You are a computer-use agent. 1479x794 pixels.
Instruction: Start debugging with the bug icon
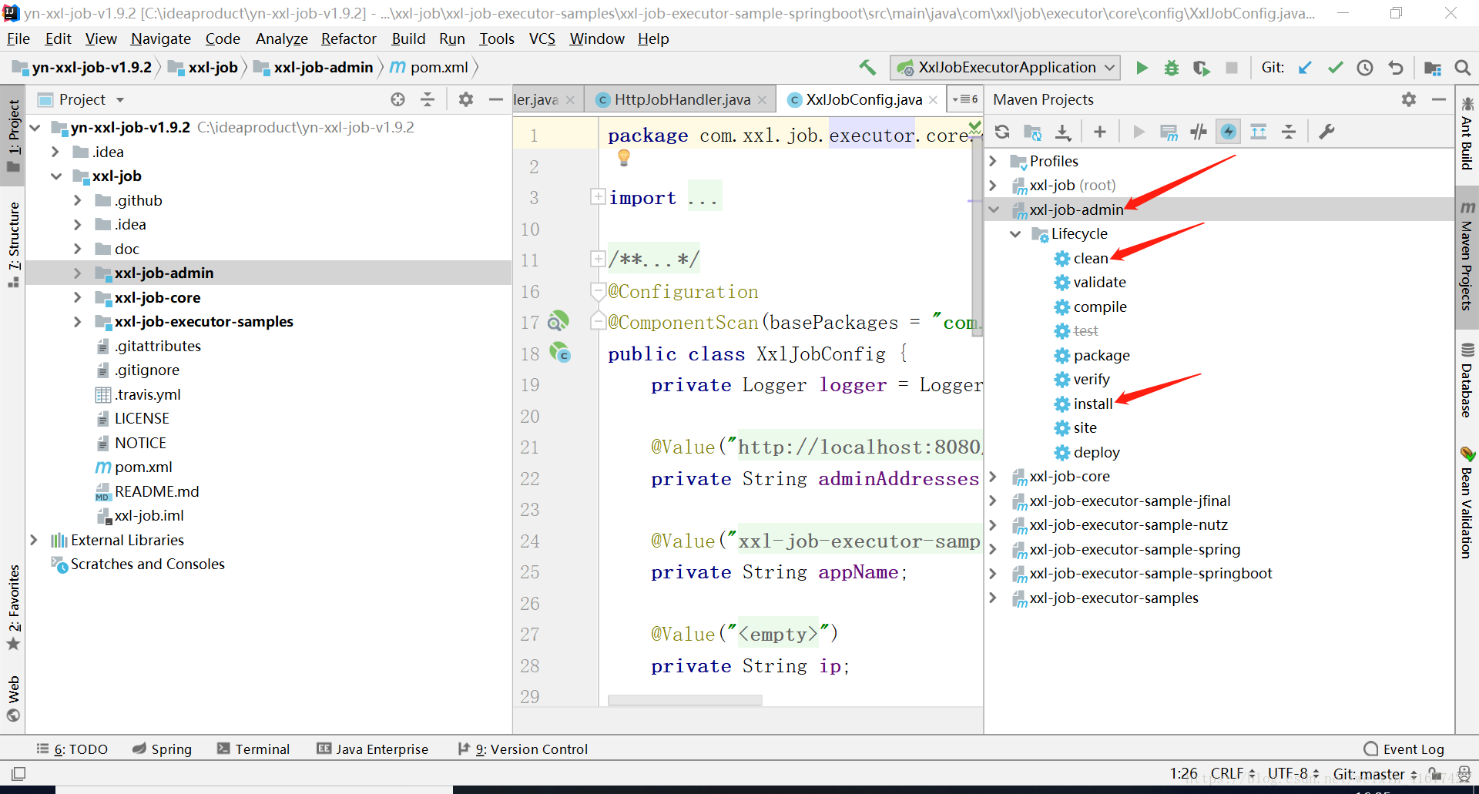pyautogui.click(x=1171, y=68)
